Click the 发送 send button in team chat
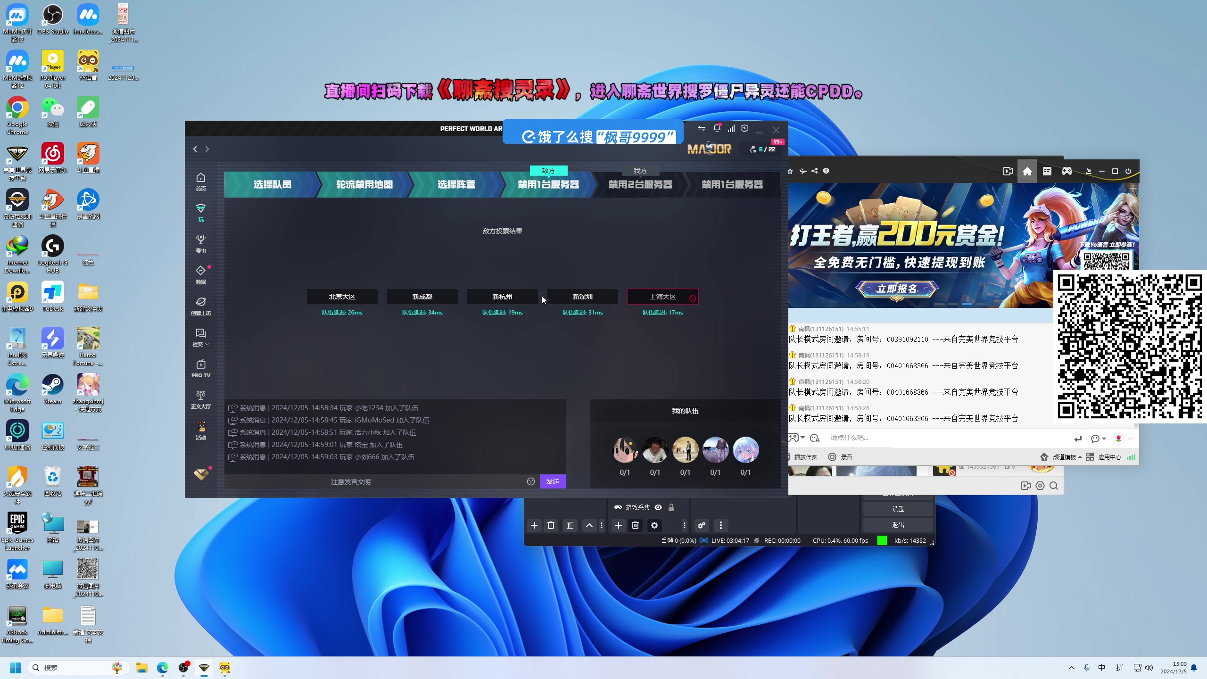The width and height of the screenshot is (1207, 679). click(x=553, y=481)
